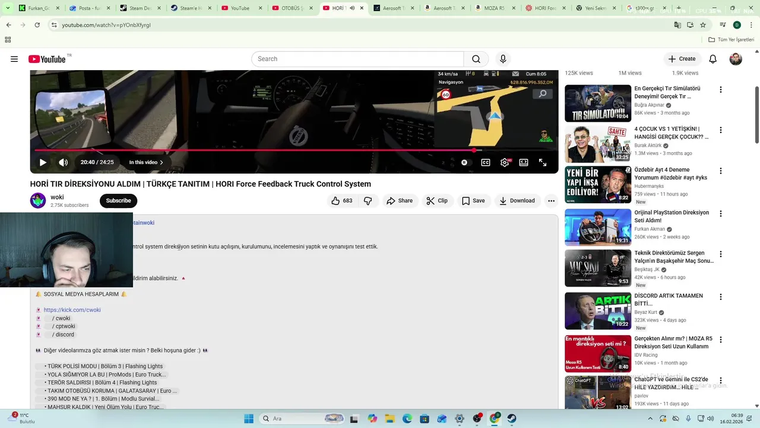Open 'Orijinal PlayStation Direksiyon Seti Aldım!' title

(x=672, y=216)
